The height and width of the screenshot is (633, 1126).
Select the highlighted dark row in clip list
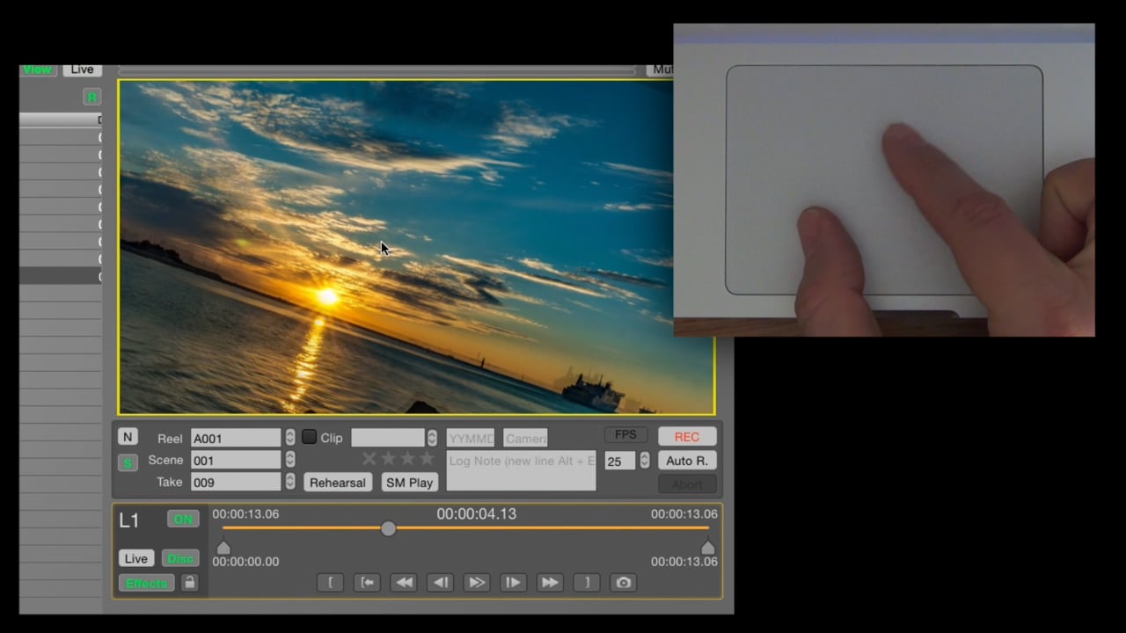(x=61, y=276)
